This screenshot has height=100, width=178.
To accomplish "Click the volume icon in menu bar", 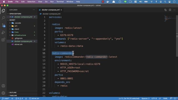I will (141, 2).
